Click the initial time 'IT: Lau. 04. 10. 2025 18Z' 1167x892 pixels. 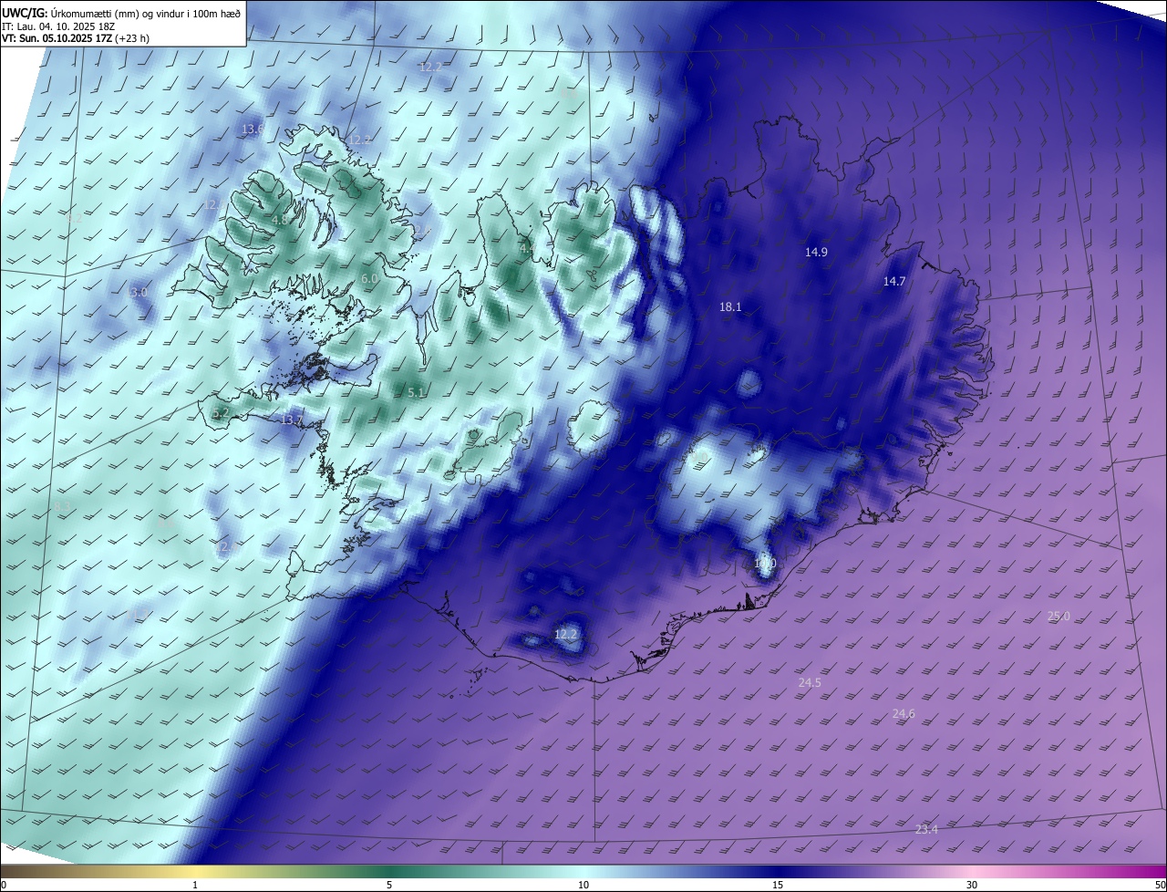[57, 26]
